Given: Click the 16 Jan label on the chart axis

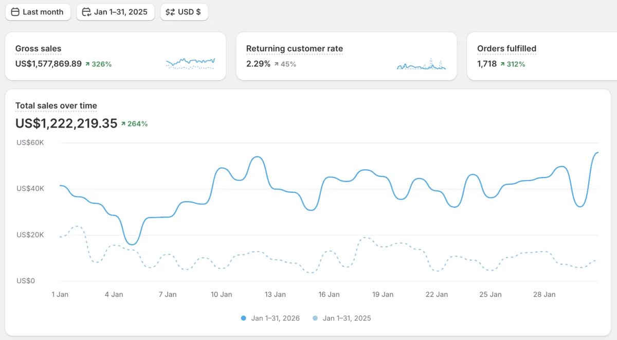Looking at the screenshot, I should point(329,295).
